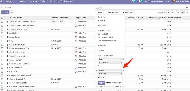The height and width of the screenshot is (91, 190).
Task: Open the apps grid menu icon
Action: pyautogui.click(x=1, y=1)
